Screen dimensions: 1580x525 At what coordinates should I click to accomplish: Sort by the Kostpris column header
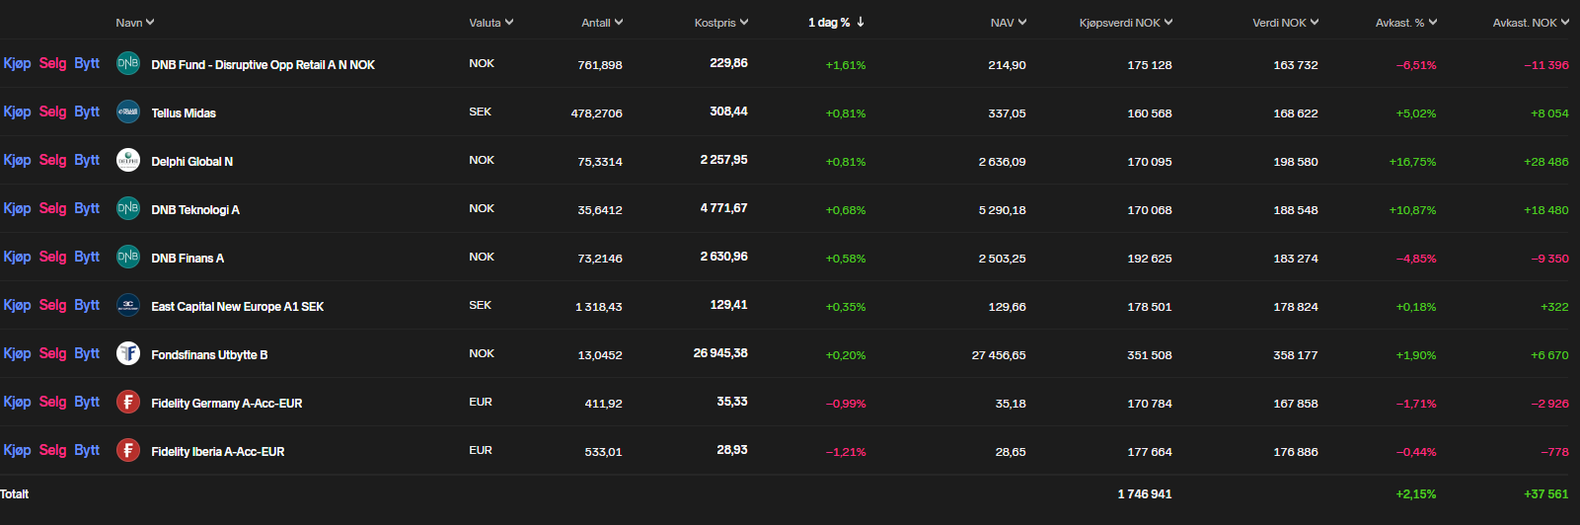click(x=721, y=23)
